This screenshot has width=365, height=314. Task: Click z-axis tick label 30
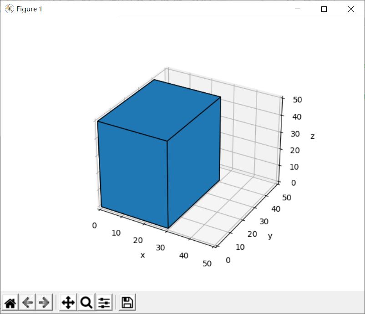(295, 134)
